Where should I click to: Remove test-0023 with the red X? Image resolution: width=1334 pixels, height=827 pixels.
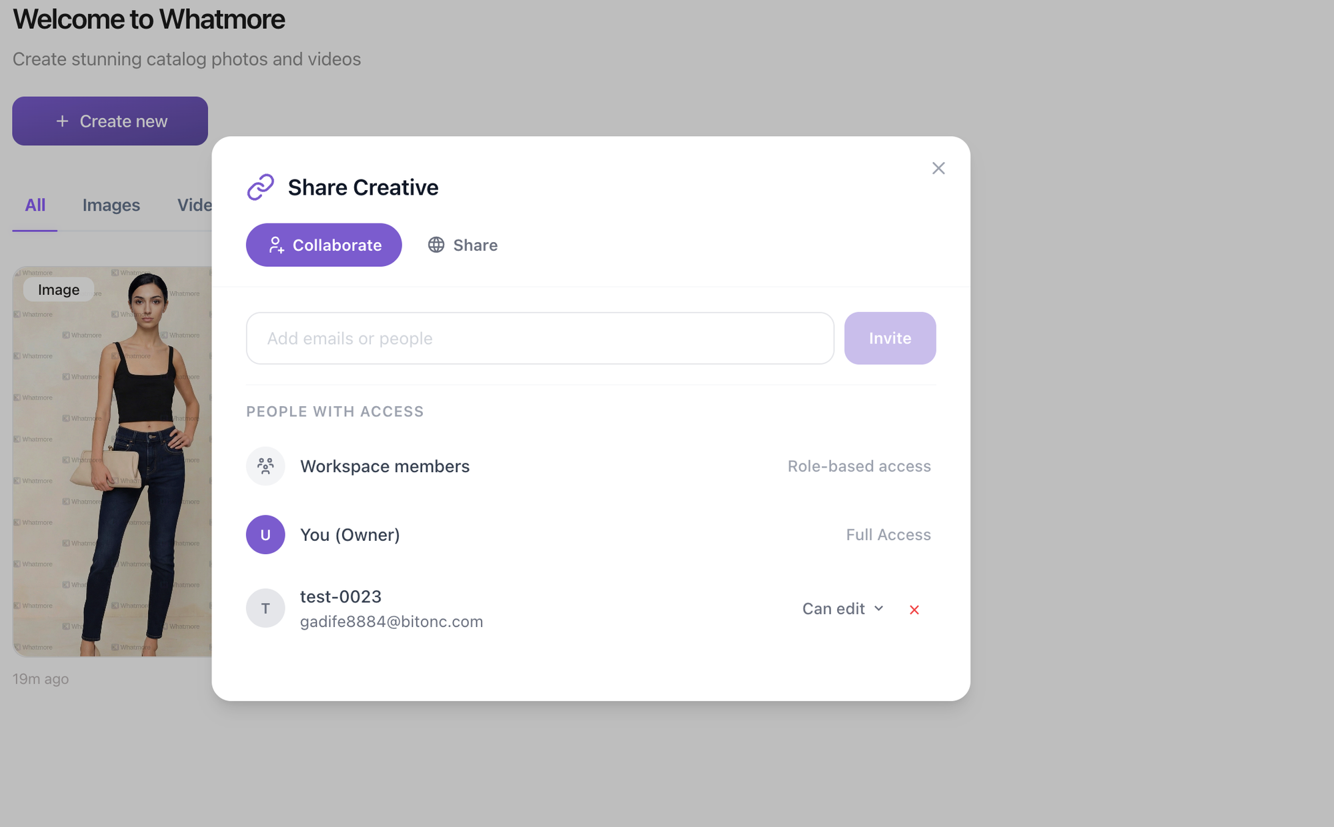point(914,610)
